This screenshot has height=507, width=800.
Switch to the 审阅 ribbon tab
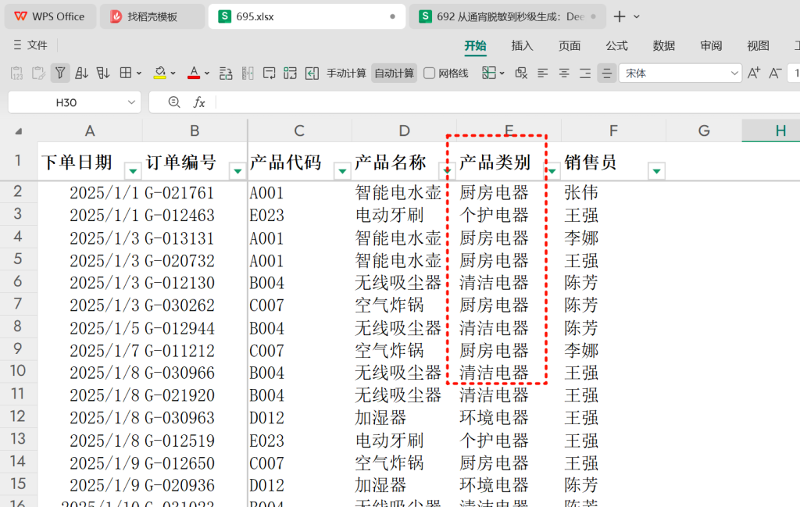[x=711, y=46]
